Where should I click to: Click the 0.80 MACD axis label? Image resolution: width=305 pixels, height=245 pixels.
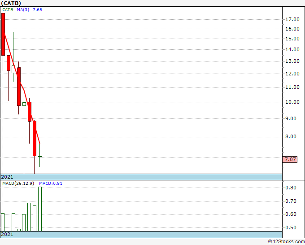291,188
